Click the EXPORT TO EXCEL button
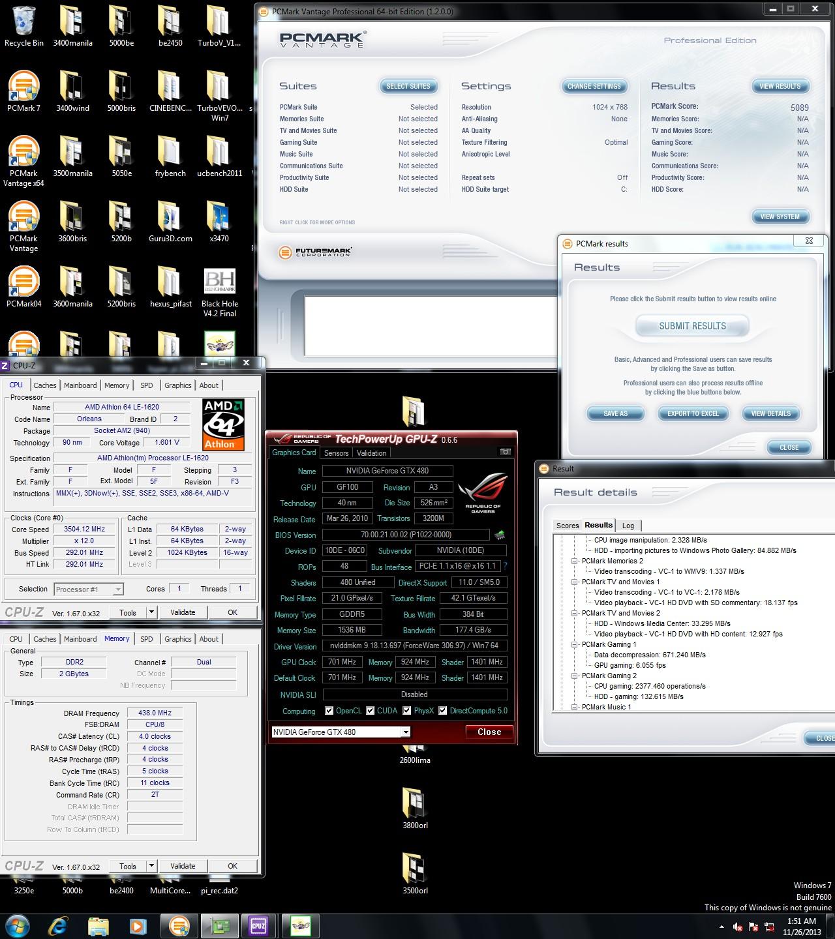 pos(693,413)
